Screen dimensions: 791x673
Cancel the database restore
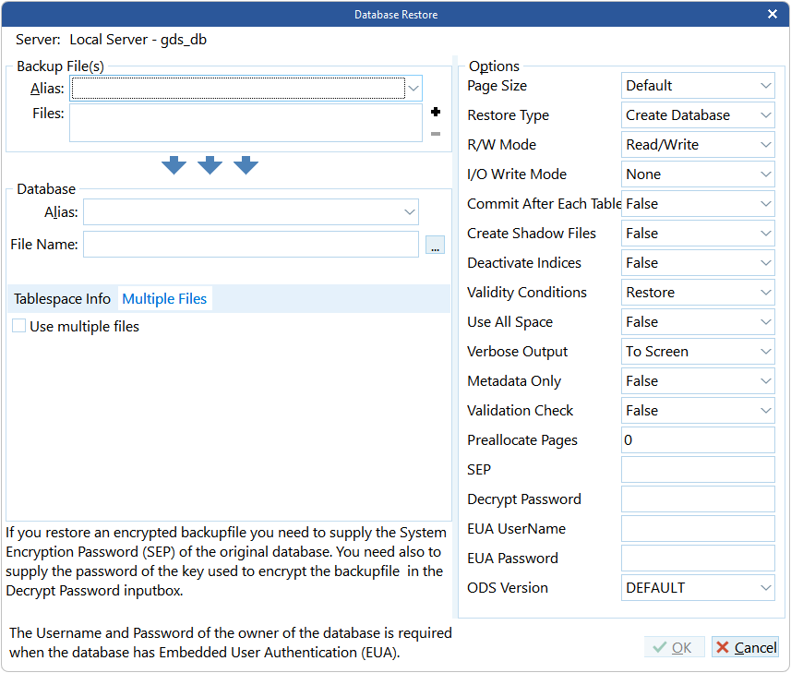pos(745,646)
